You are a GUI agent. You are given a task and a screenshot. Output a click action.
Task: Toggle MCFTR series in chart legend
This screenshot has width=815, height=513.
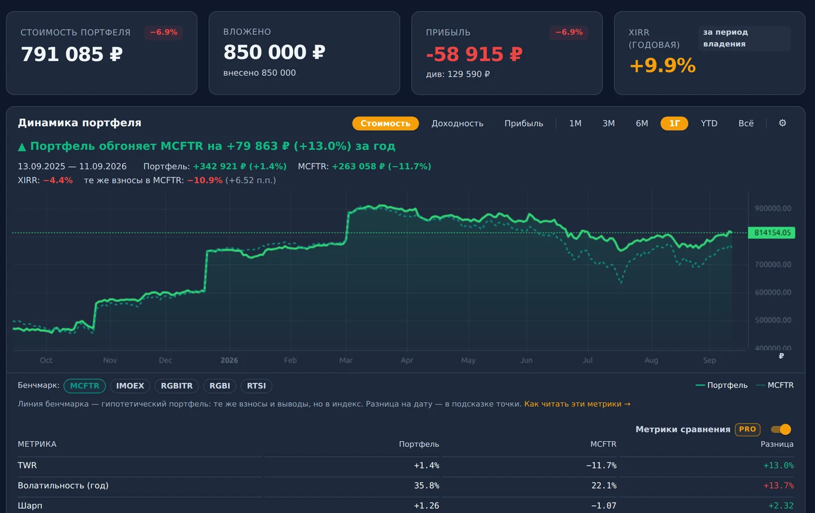(775, 385)
